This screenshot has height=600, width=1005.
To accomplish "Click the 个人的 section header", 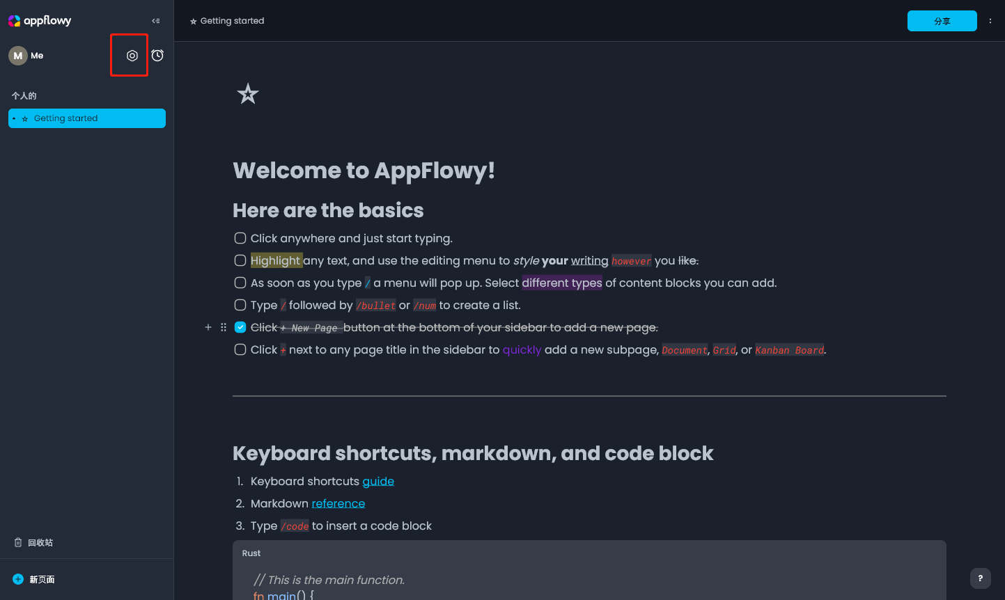I will [24, 96].
